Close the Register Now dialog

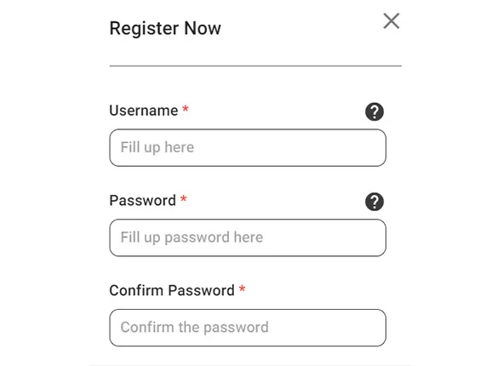pos(391,21)
